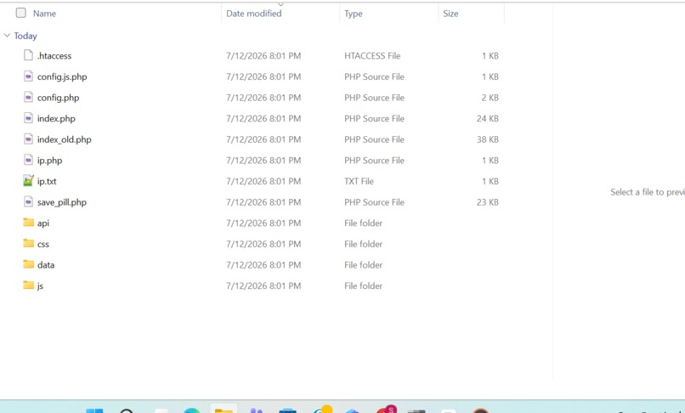
Task: Select the file named .htaccess
Action: (x=54, y=55)
